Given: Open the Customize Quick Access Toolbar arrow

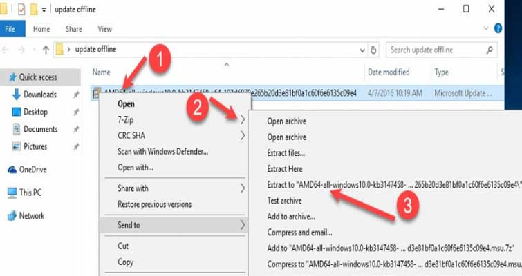Looking at the screenshot, I should [x=44, y=10].
